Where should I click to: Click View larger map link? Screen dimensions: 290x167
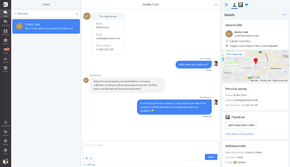point(234,54)
